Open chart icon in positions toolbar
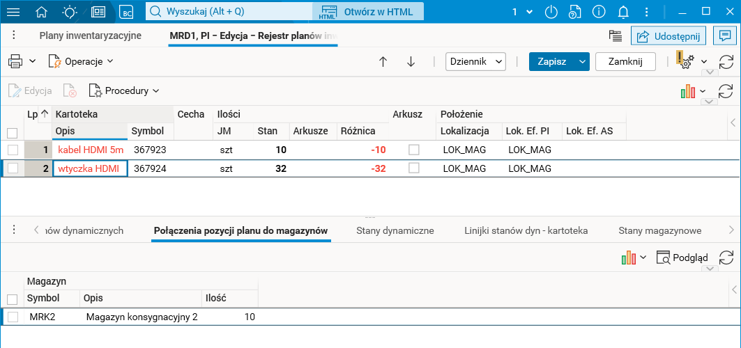The image size is (741, 348). tap(687, 91)
